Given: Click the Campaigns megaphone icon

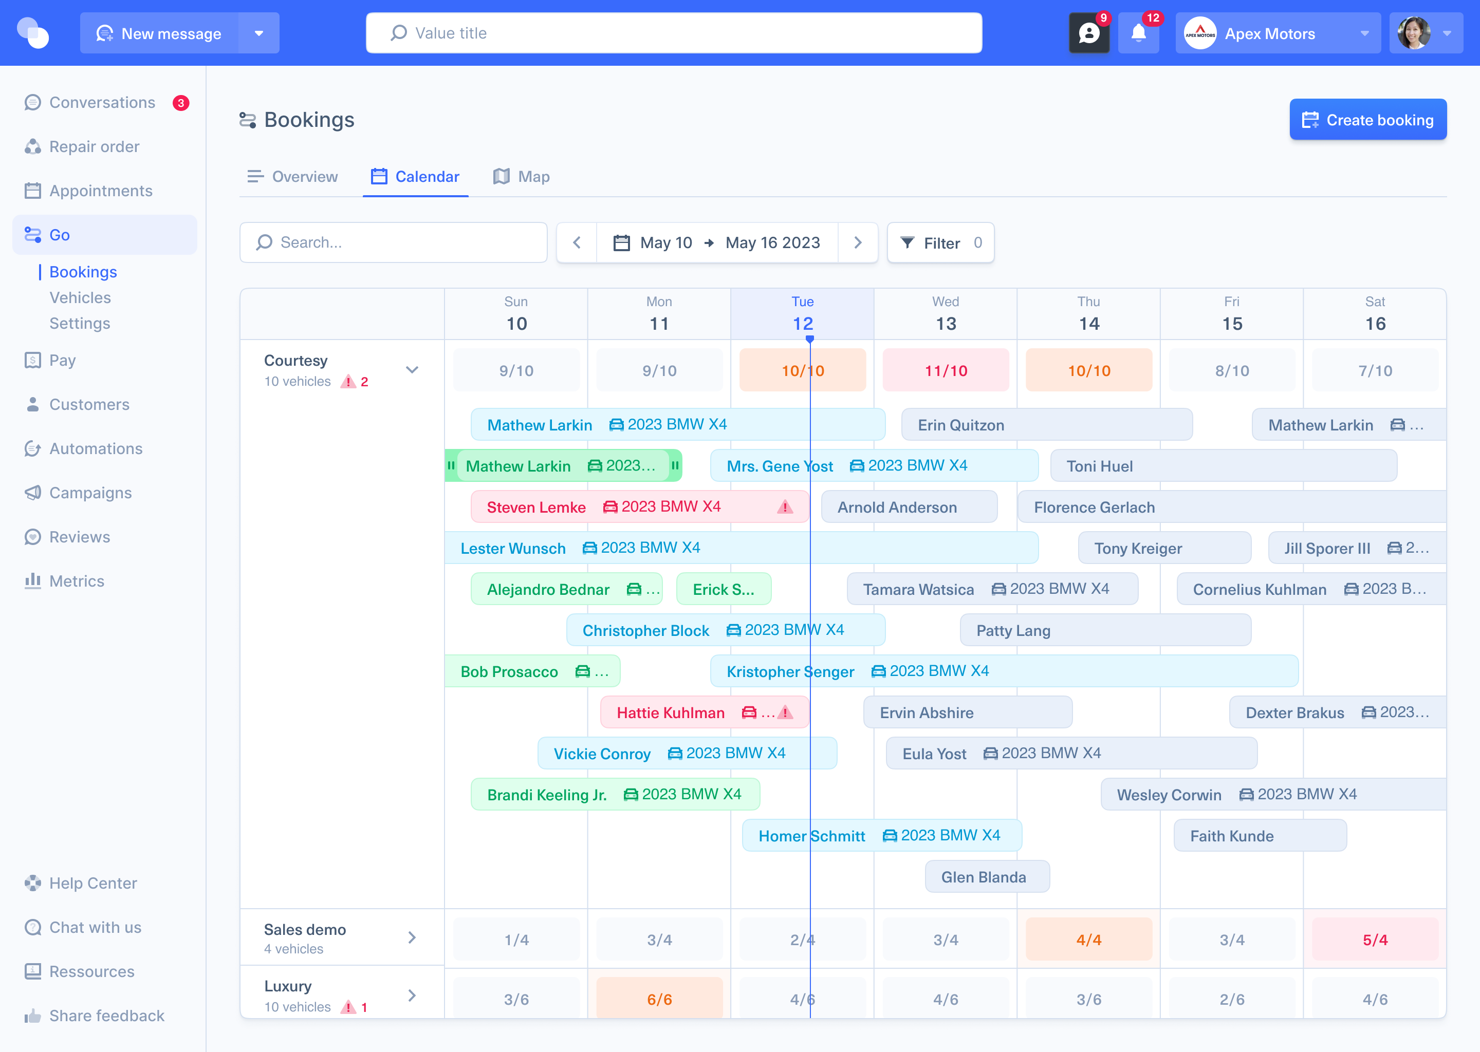Looking at the screenshot, I should tap(32, 493).
